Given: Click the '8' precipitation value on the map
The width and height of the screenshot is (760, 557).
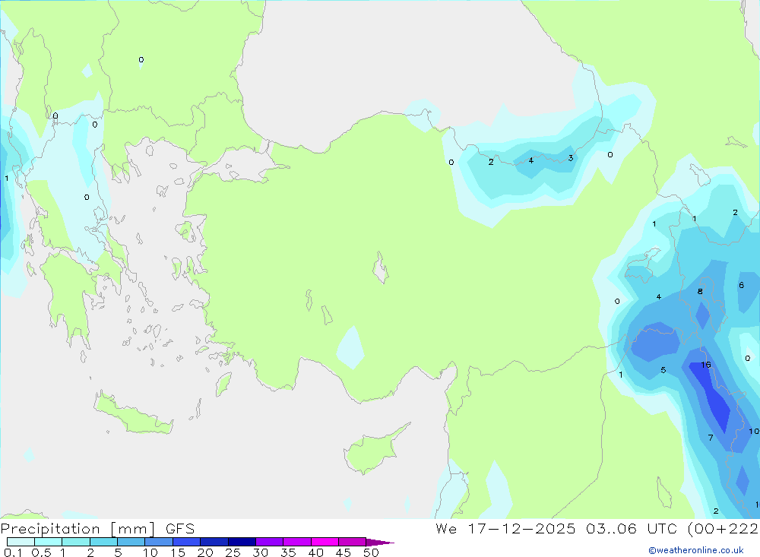Looking at the screenshot, I should tap(700, 291).
